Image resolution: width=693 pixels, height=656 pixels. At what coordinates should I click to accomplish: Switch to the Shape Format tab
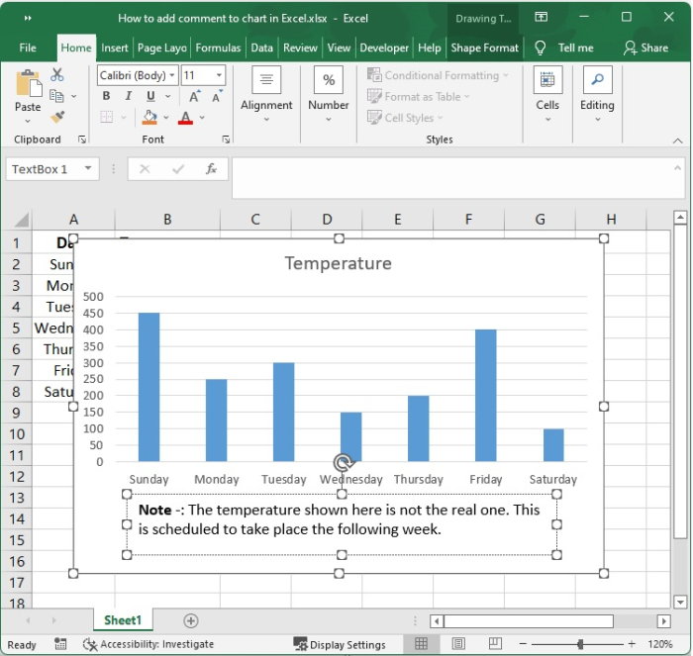point(484,47)
